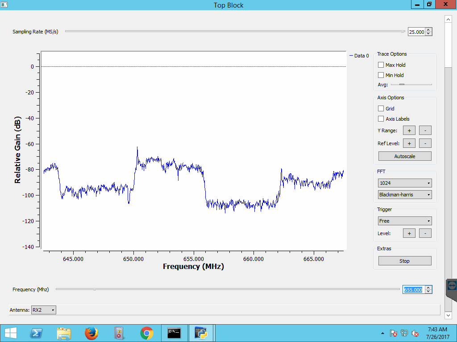Click the Frequency value input field
The height and width of the screenshot is (342, 457).
tap(413, 290)
